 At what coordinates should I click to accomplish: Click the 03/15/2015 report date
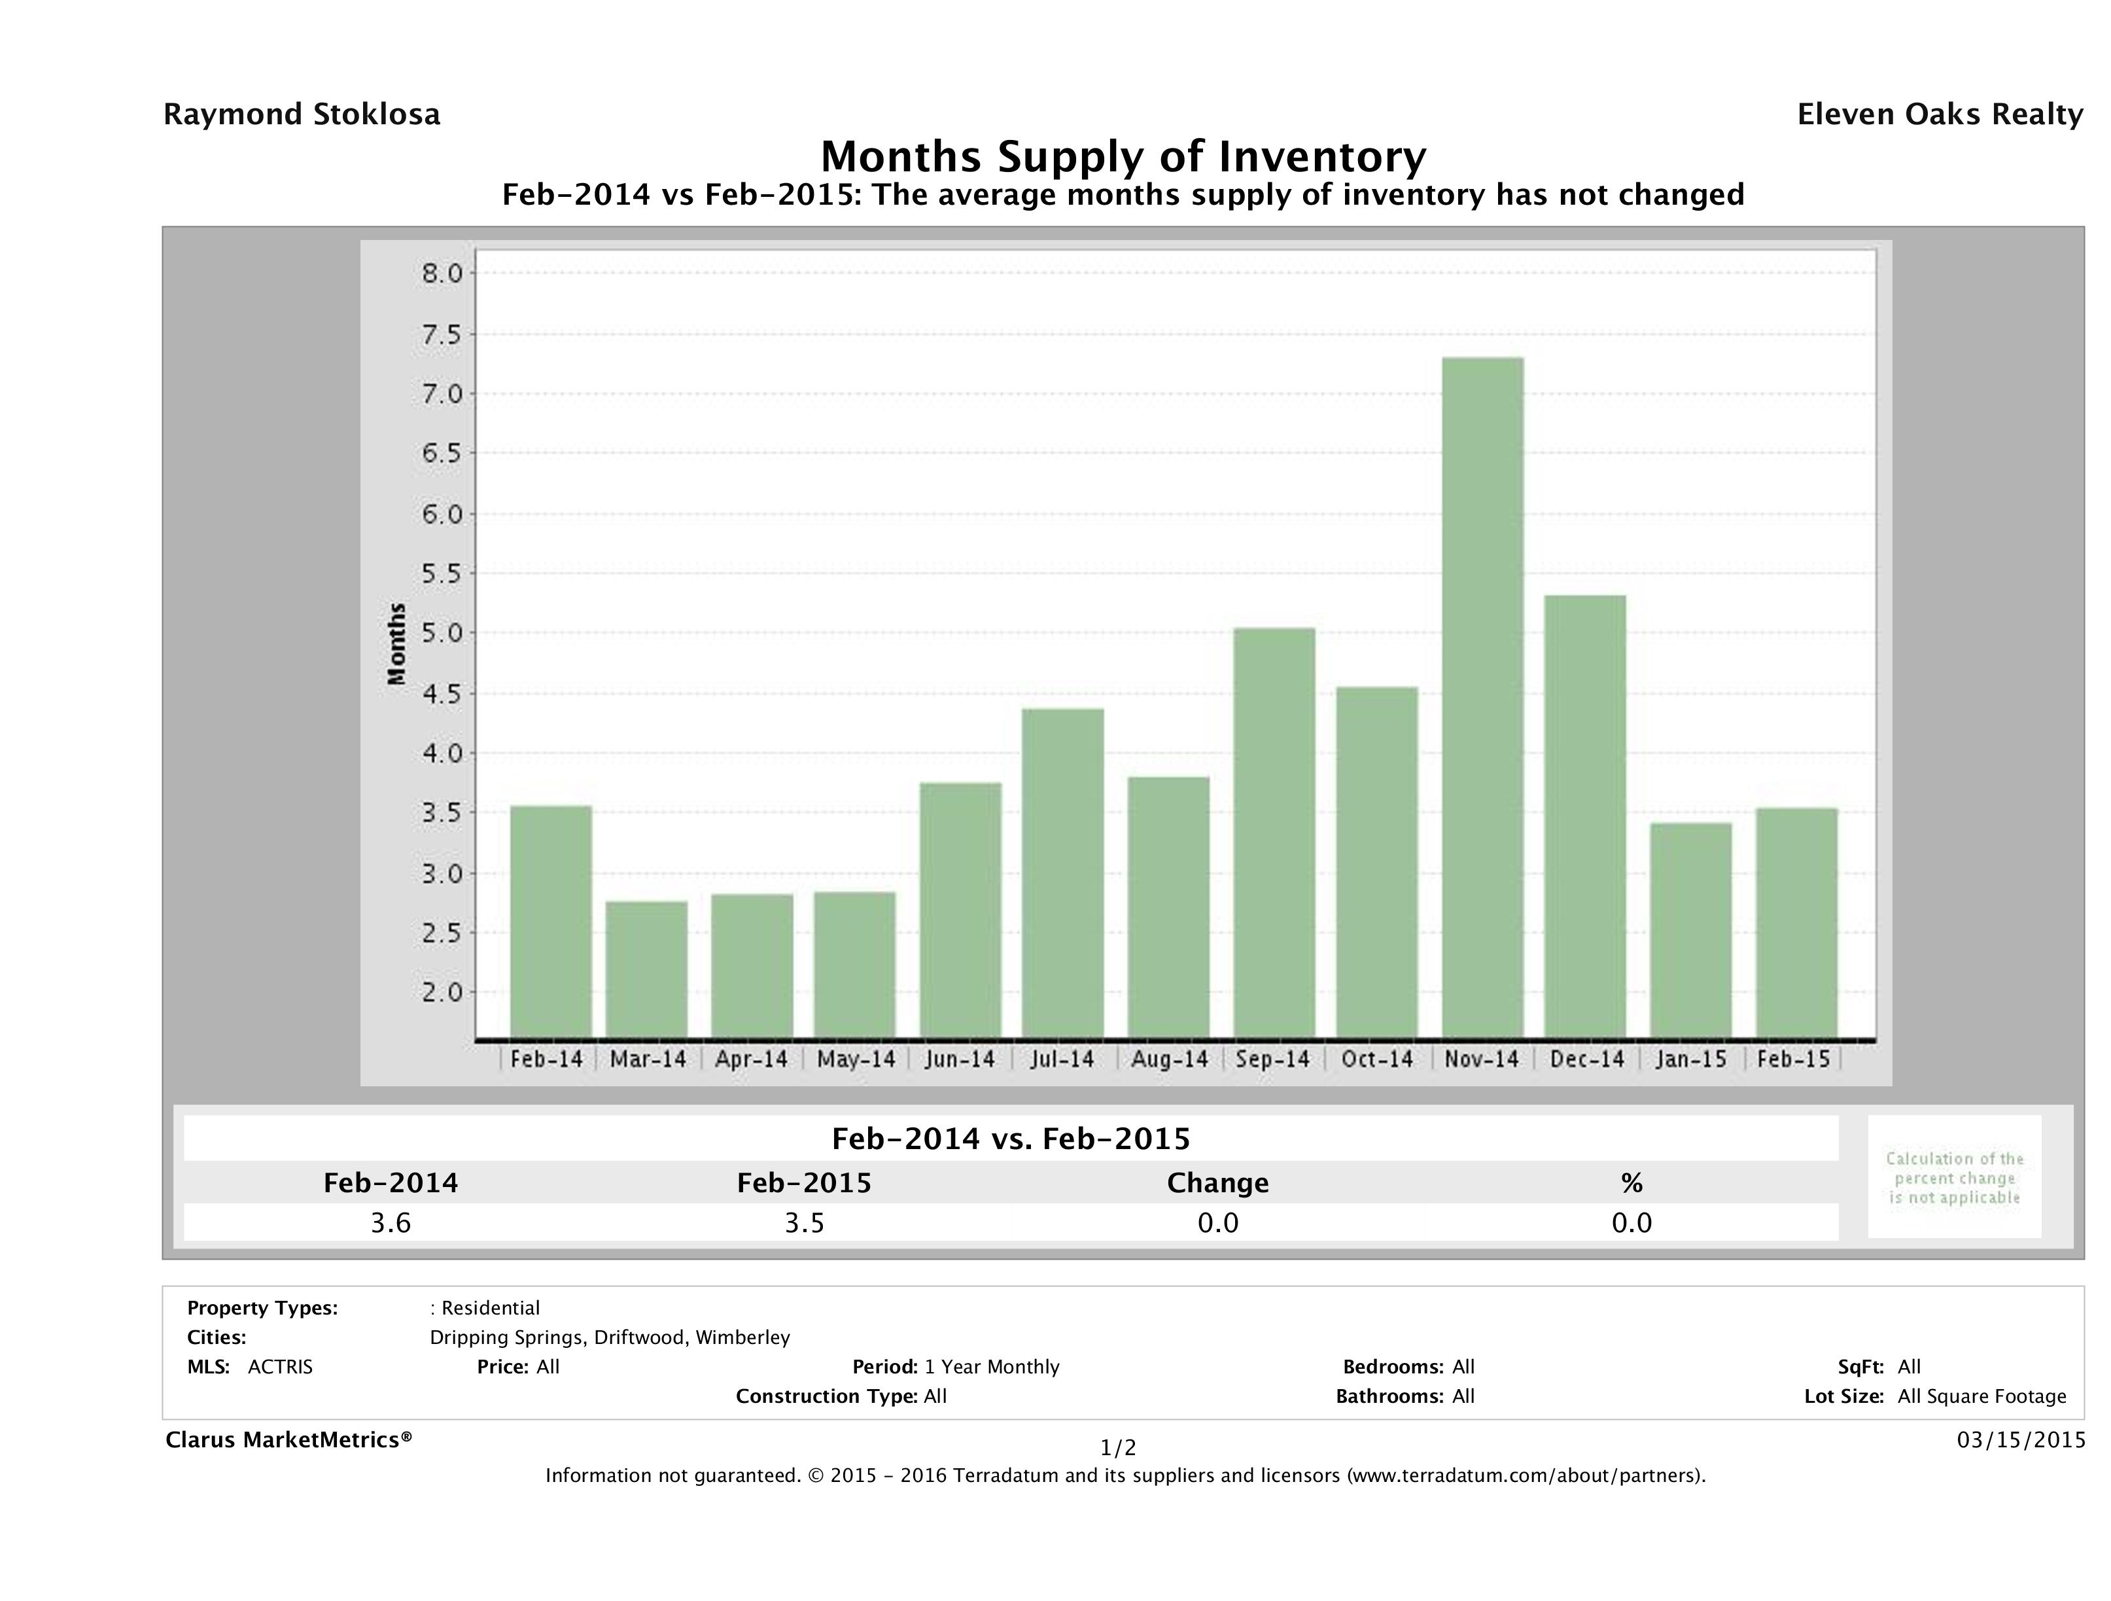2021,1439
